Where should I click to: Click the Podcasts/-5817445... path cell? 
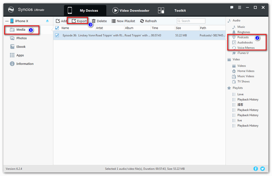click(212, 35)
